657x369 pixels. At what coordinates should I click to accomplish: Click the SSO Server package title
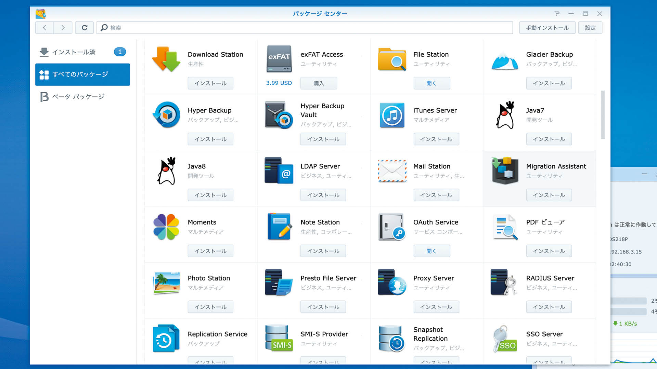click(x=544, y=334)
